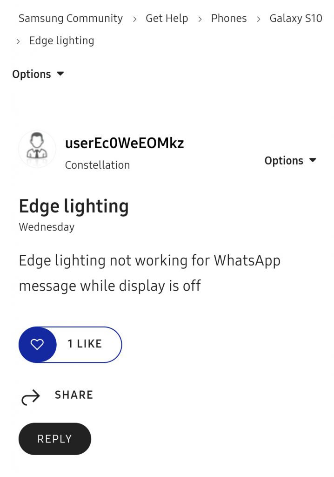Click the heart like icon
Screen dimensions: 334x477
37,344
